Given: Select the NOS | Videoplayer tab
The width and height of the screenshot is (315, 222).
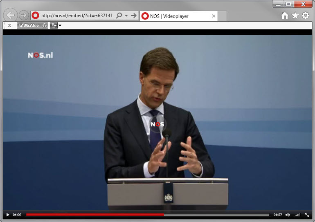Looking at the screenshot, I should click(178, 16).
